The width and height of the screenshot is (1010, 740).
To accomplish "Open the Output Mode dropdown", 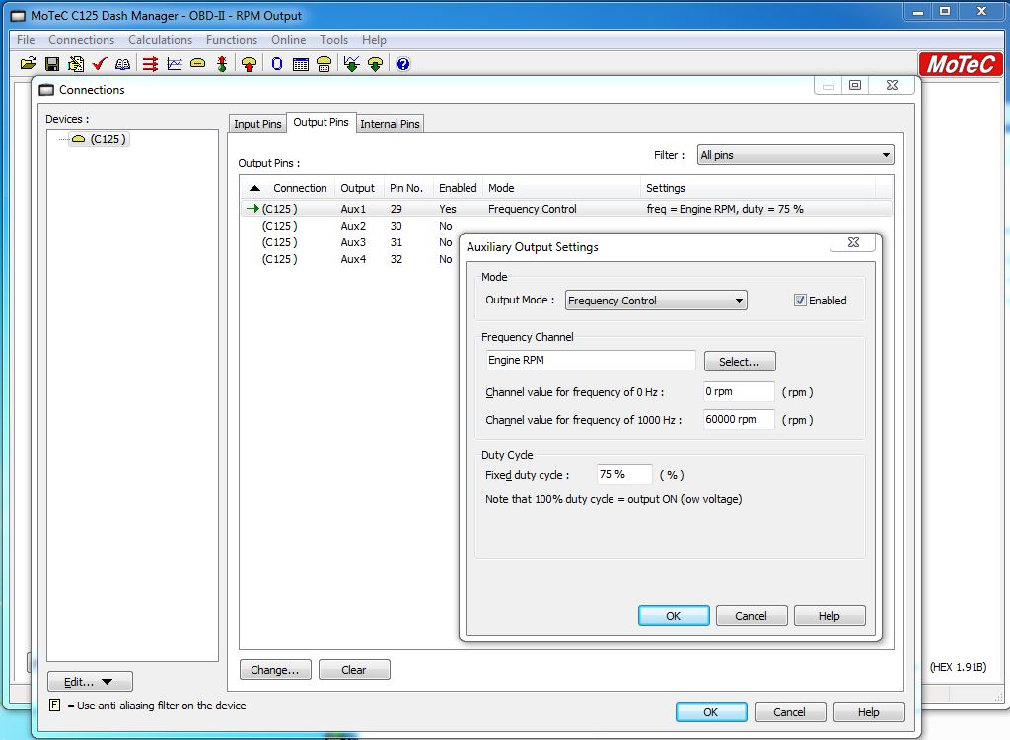I will point(656,300).
